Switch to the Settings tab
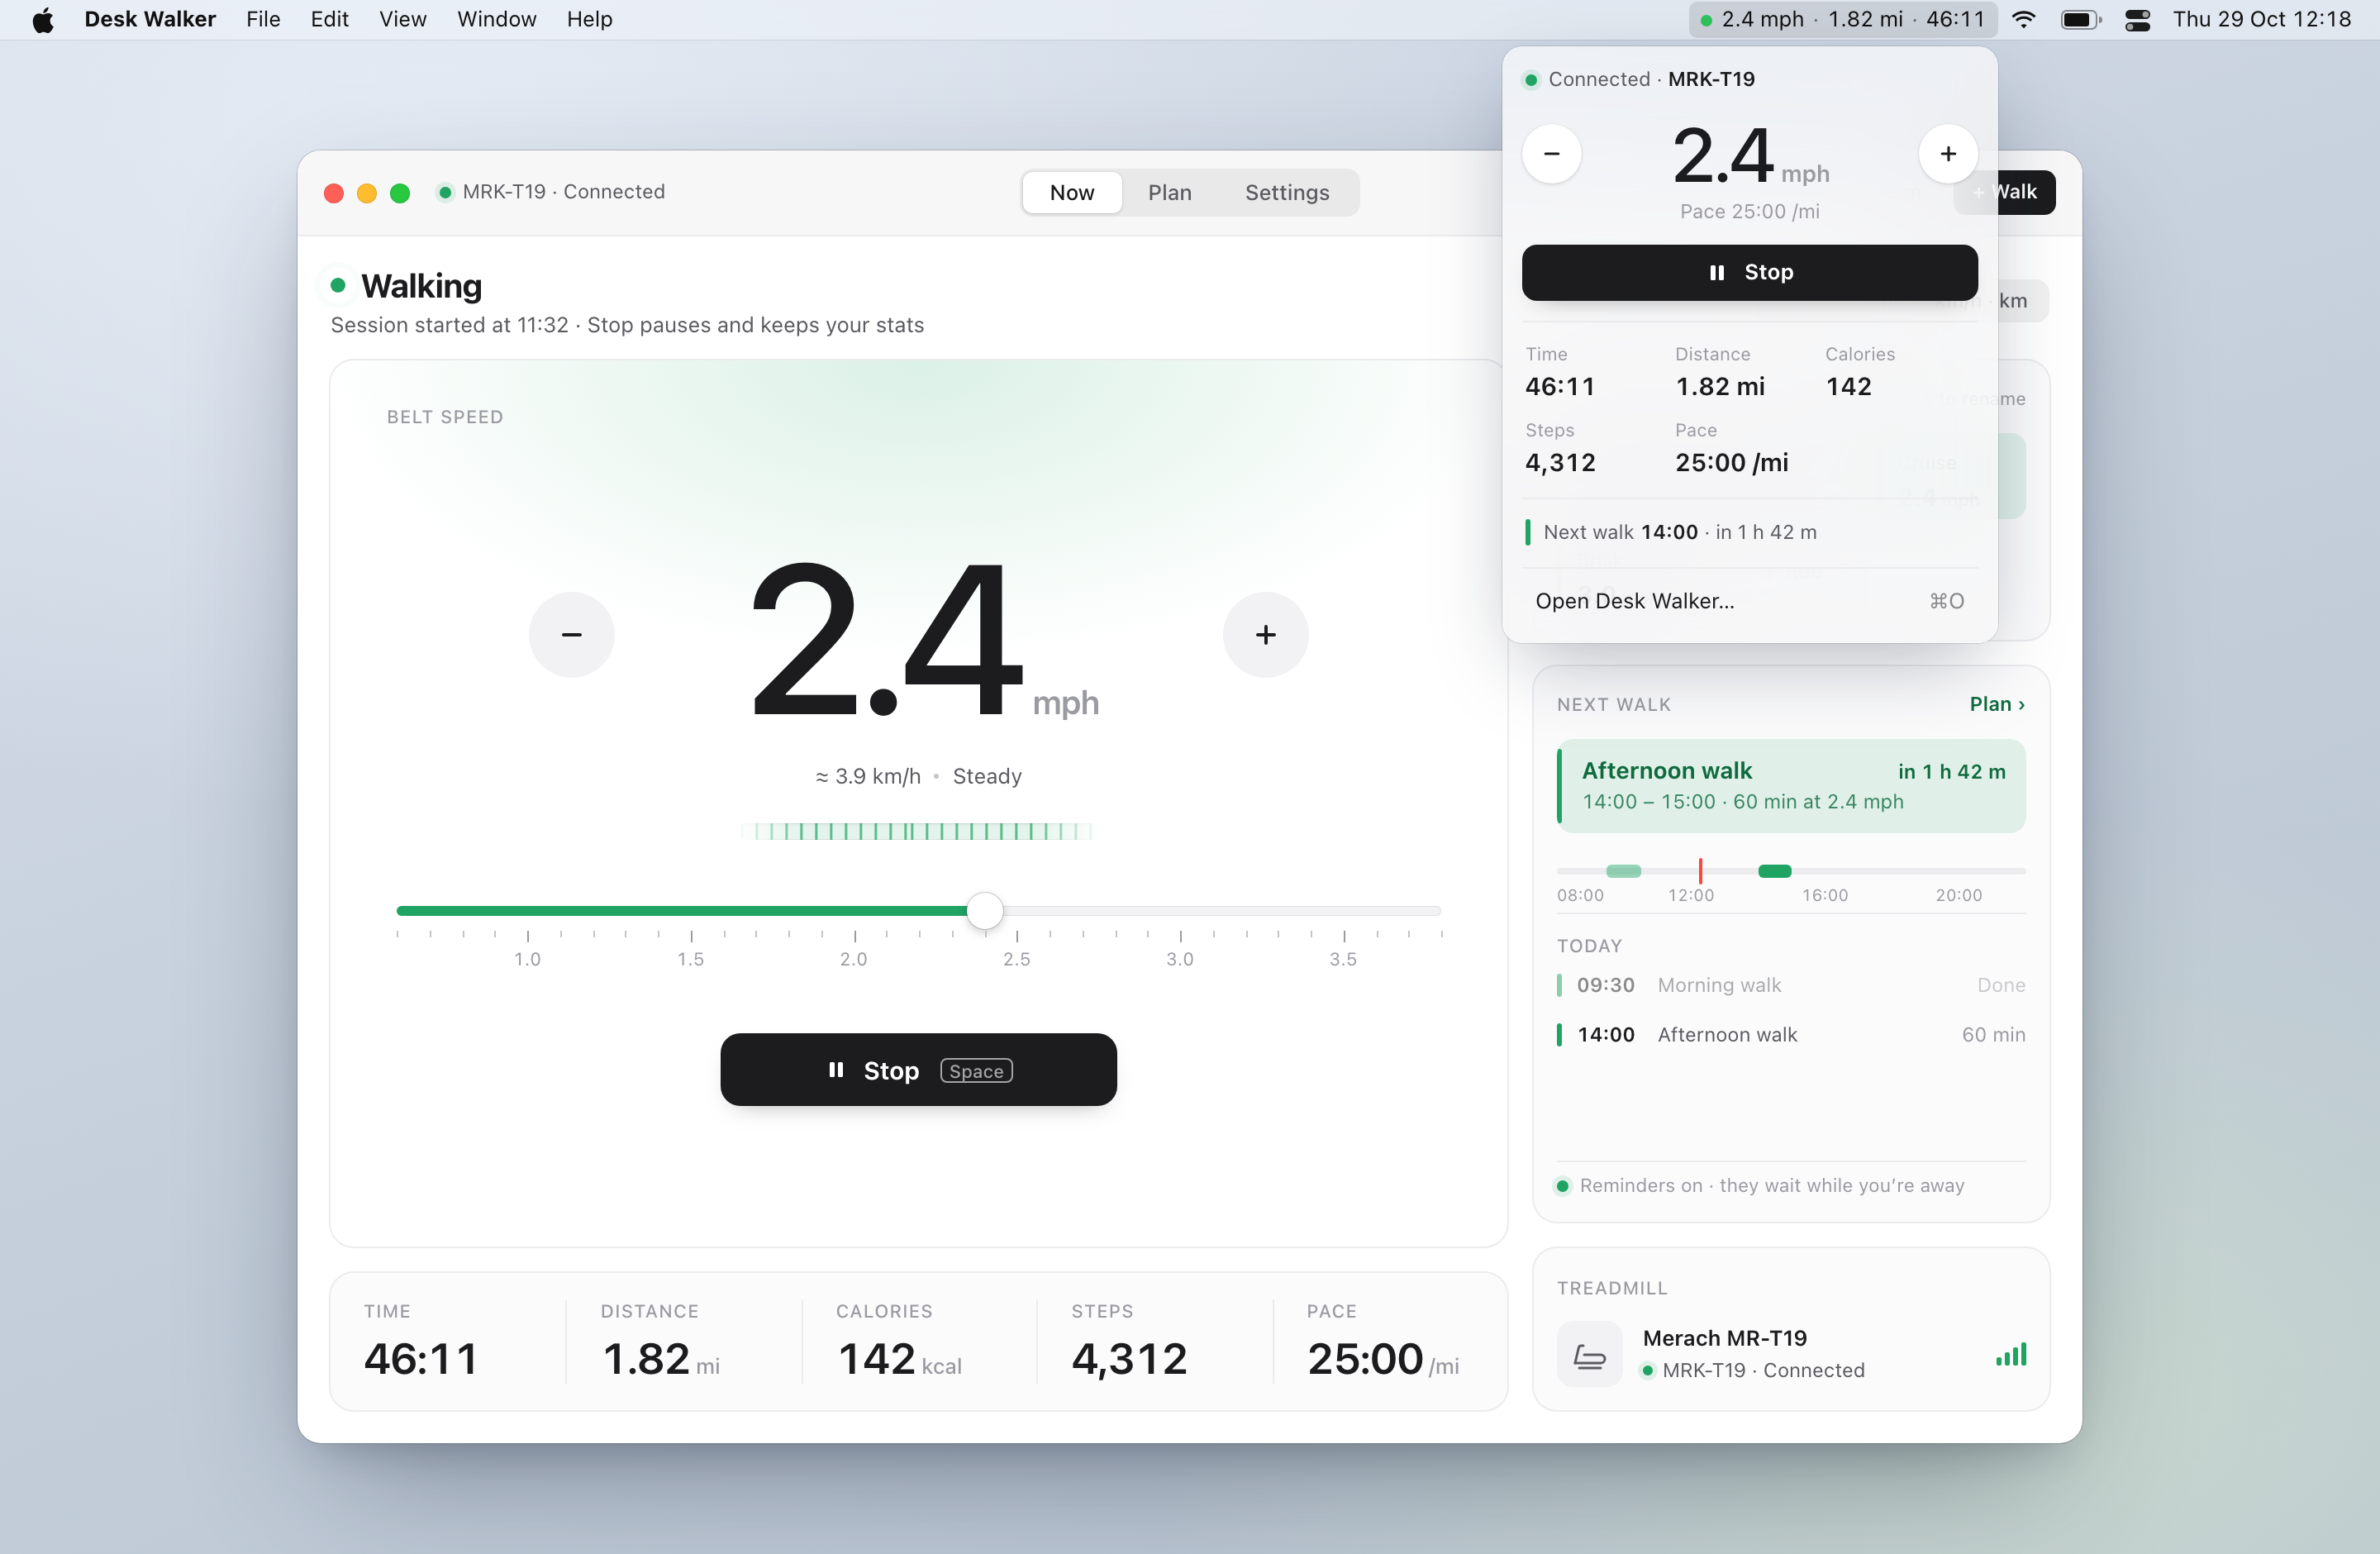 (1287, 192)
